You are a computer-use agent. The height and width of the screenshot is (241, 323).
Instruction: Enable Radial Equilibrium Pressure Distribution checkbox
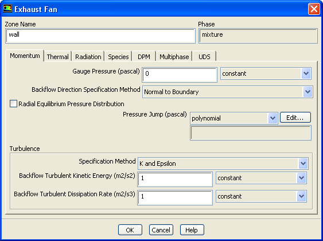pyautogui.click(x=13, y=104)
